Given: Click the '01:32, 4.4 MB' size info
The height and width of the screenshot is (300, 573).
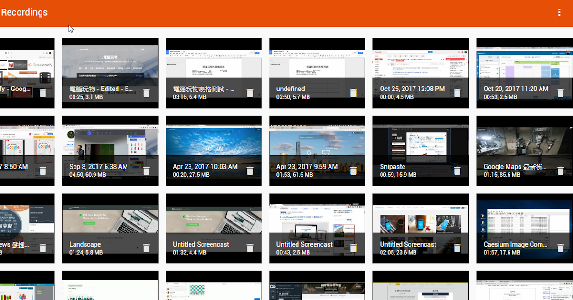Looking at the screenshot, I should pyautogui.click(x=190, y=253).
